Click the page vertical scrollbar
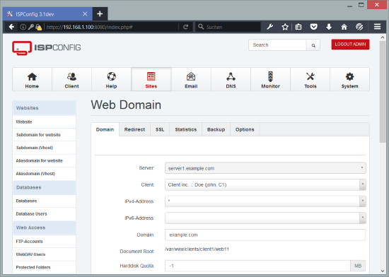 [383, 92]
